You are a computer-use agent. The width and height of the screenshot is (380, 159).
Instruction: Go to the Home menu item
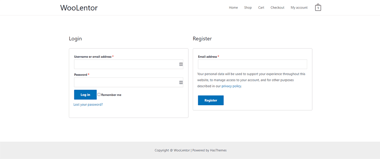tap(233, 8)
